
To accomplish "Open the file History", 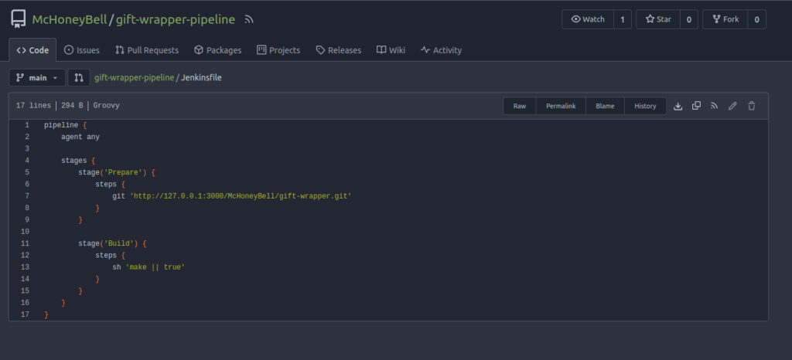I will coord(646,106).
